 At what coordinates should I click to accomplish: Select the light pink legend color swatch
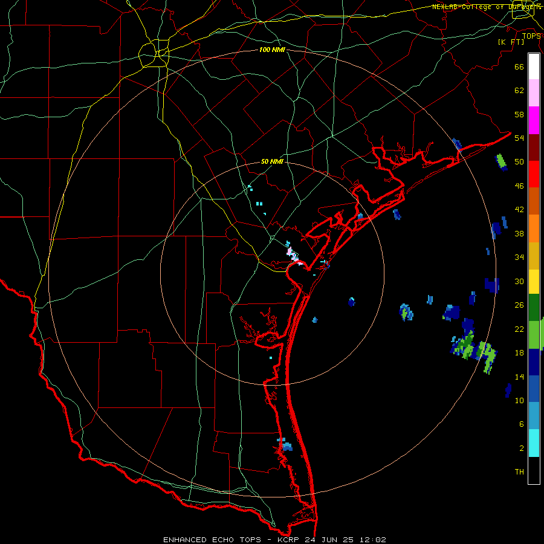[534, 93]
